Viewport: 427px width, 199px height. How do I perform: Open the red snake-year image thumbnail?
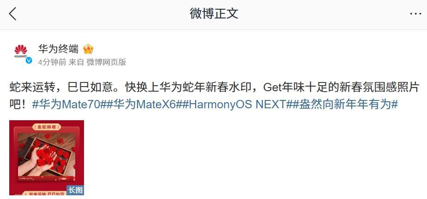(x=47, y=158)
